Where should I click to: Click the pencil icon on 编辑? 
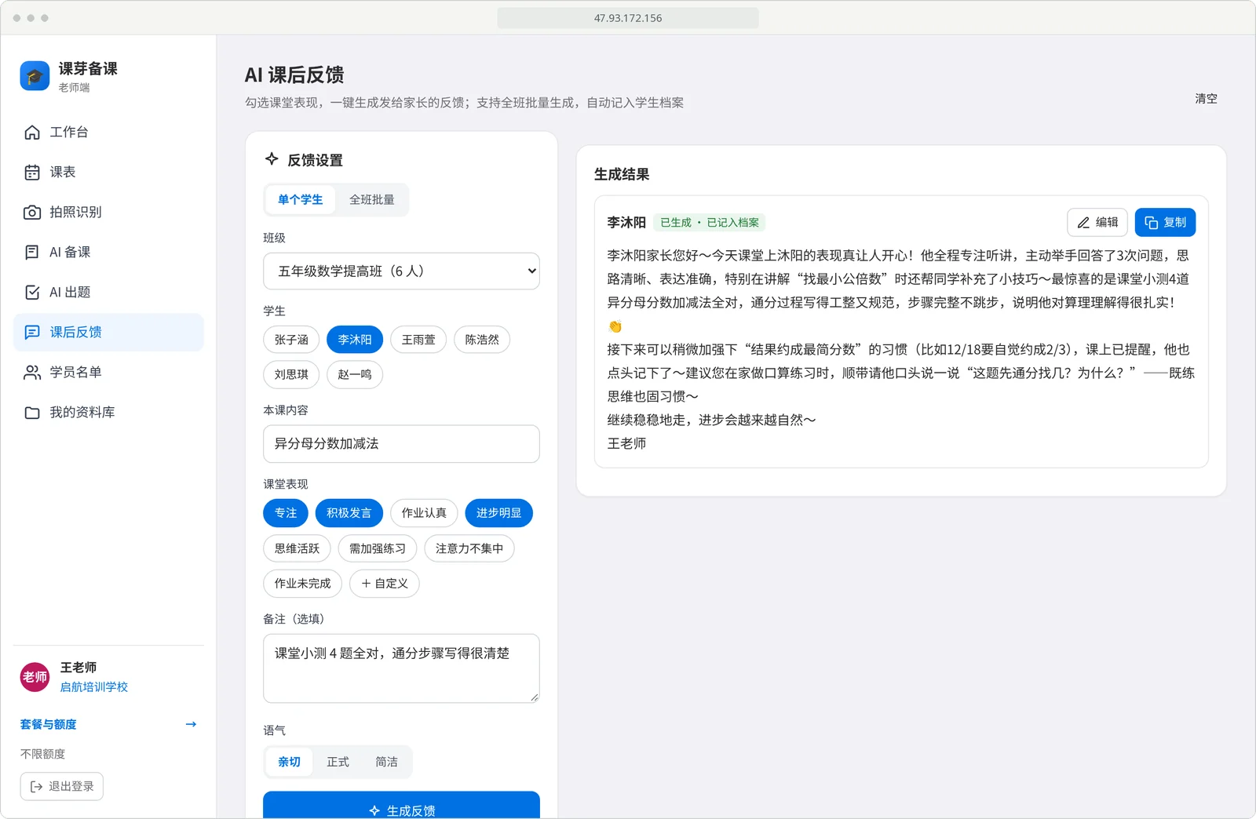coord(1083,222)
